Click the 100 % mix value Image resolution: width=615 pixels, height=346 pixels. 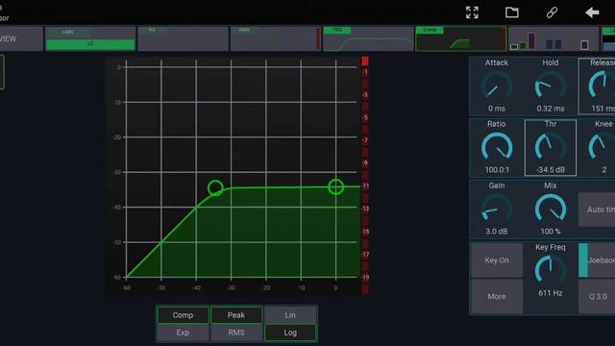[x=551, y=232]
